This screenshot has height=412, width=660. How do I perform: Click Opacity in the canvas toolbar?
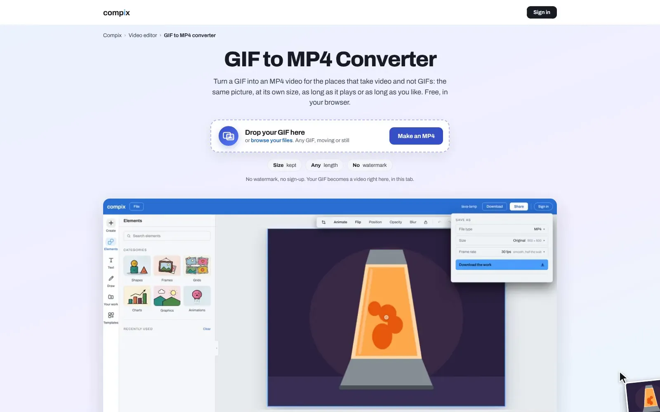[x=396, y=222]
